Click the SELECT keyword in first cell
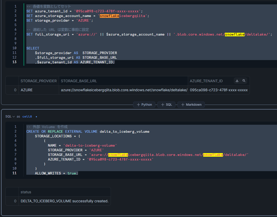277x217 pixels. pyautogui.click(x=33, y=48)
